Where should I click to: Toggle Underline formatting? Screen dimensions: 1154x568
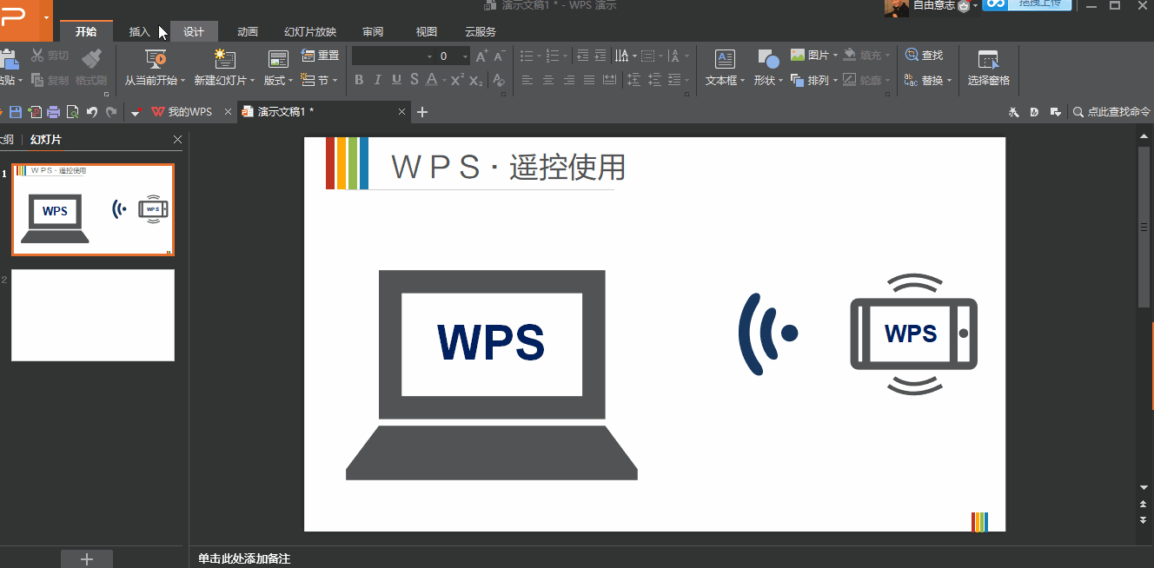396,80
